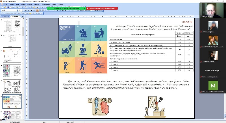Select the Format Painter brush icon

point(37,7)
